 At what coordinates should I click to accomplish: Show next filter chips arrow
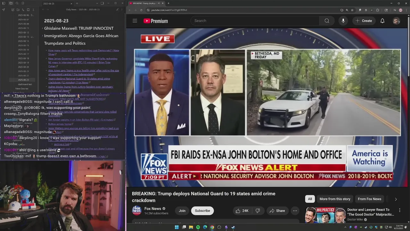point(396,199)
